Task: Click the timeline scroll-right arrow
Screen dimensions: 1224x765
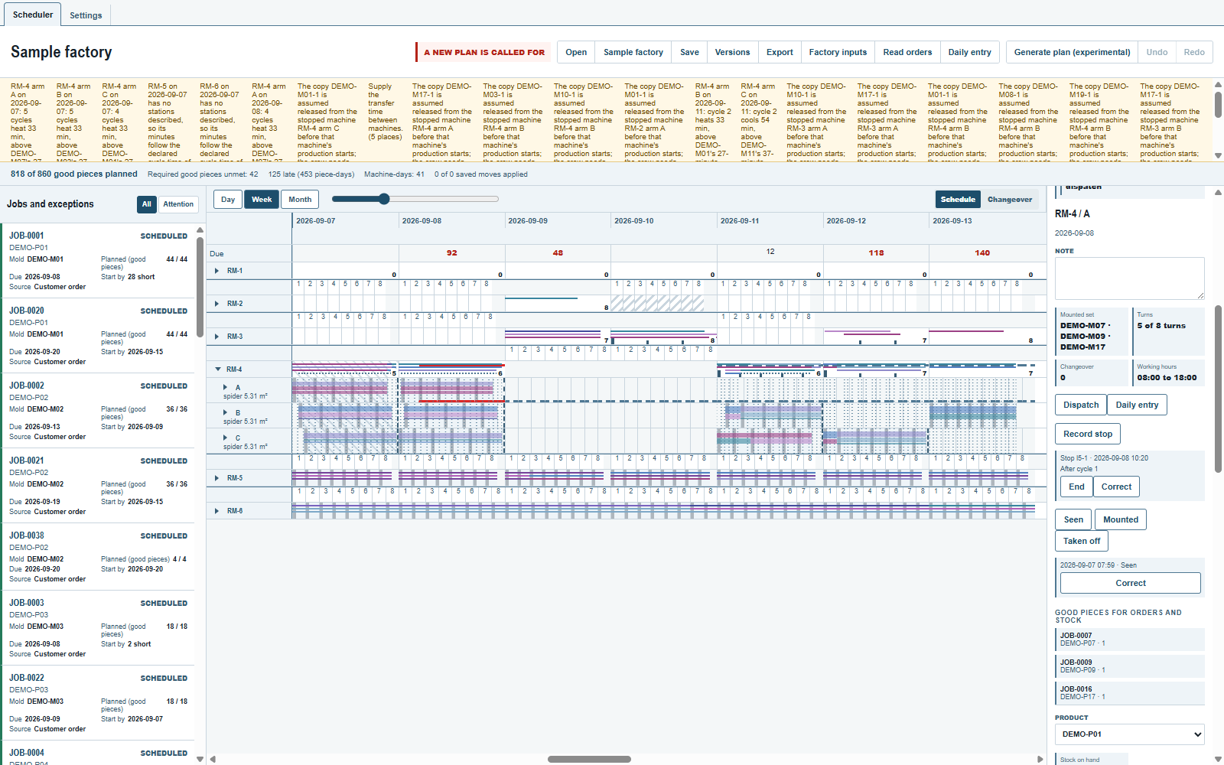Action: [x=1040, y=760]
